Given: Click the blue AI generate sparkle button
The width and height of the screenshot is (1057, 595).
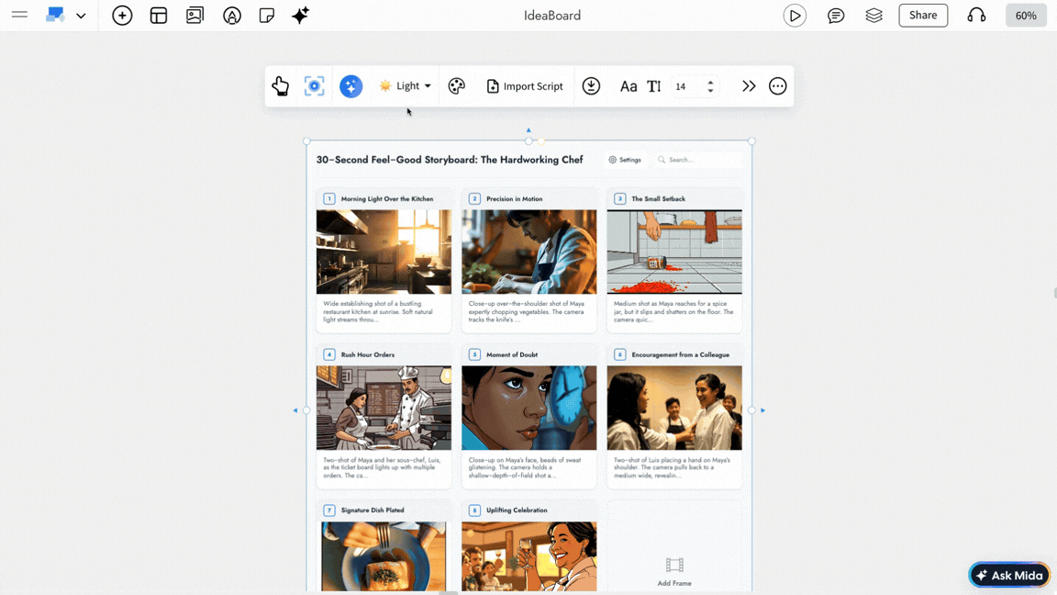Looking at the screenshot, I should [350, 86].
